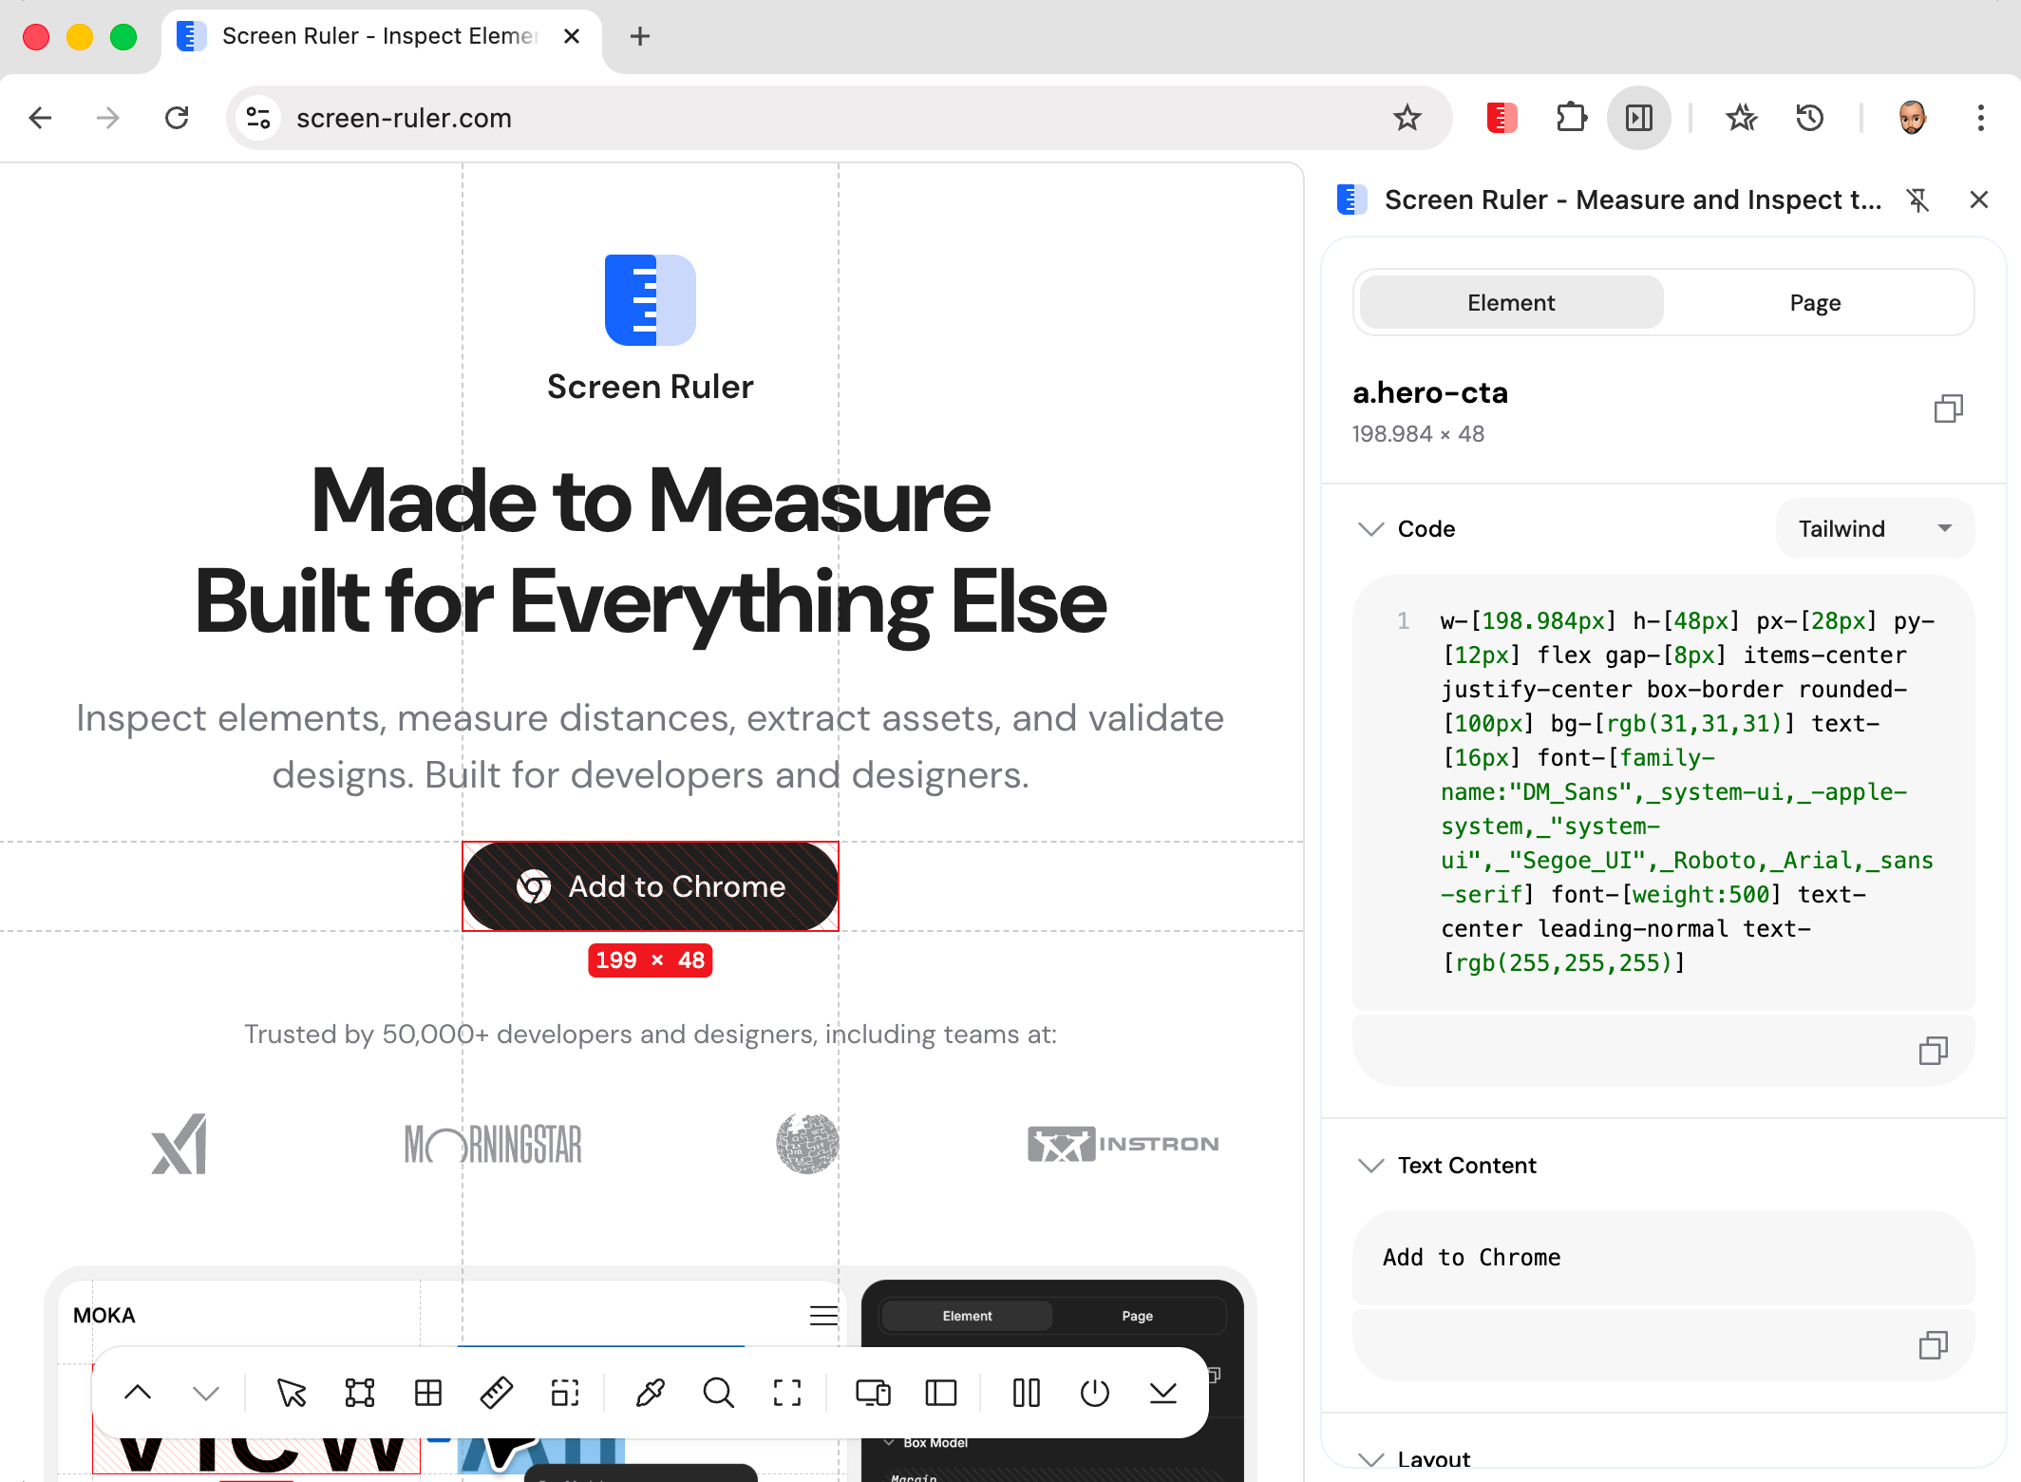Open the Tailwind code format dropdown
Viewport: 2021px width, 1482px height.
1875,528
